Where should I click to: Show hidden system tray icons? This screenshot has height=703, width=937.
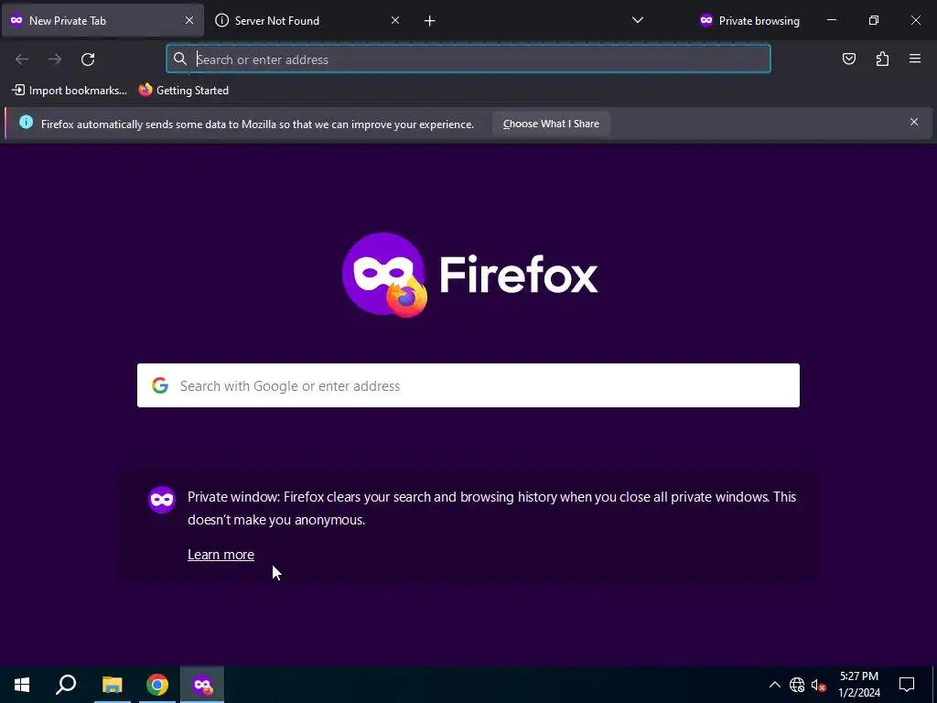tap(774, 685)
